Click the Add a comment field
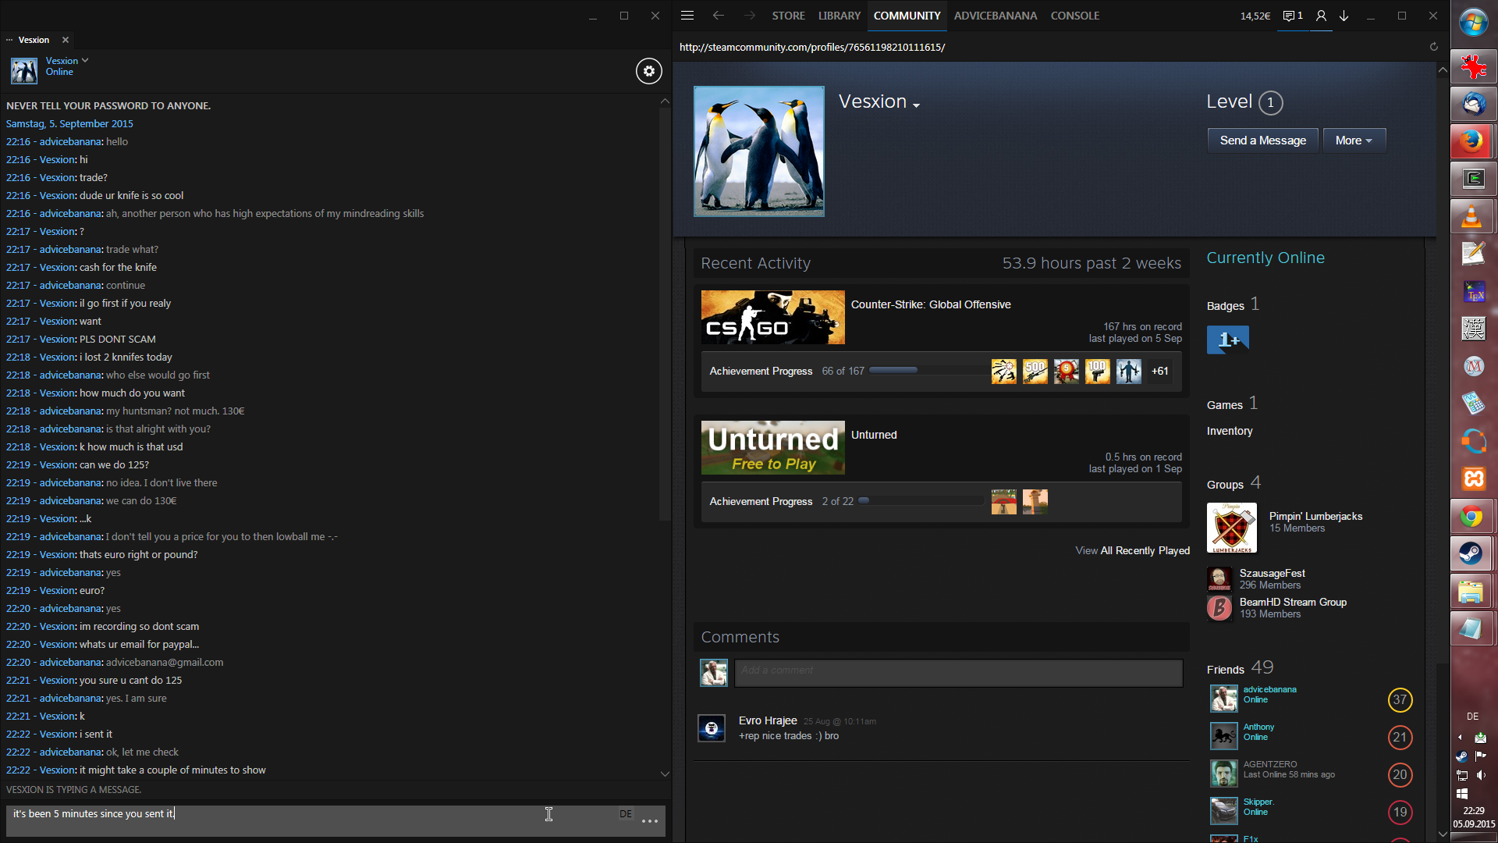The height and width of the screenshot is (843, 1498). 958,672
